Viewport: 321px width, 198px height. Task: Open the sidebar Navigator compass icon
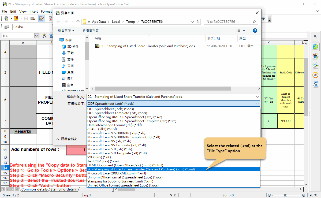coord(315,75)
